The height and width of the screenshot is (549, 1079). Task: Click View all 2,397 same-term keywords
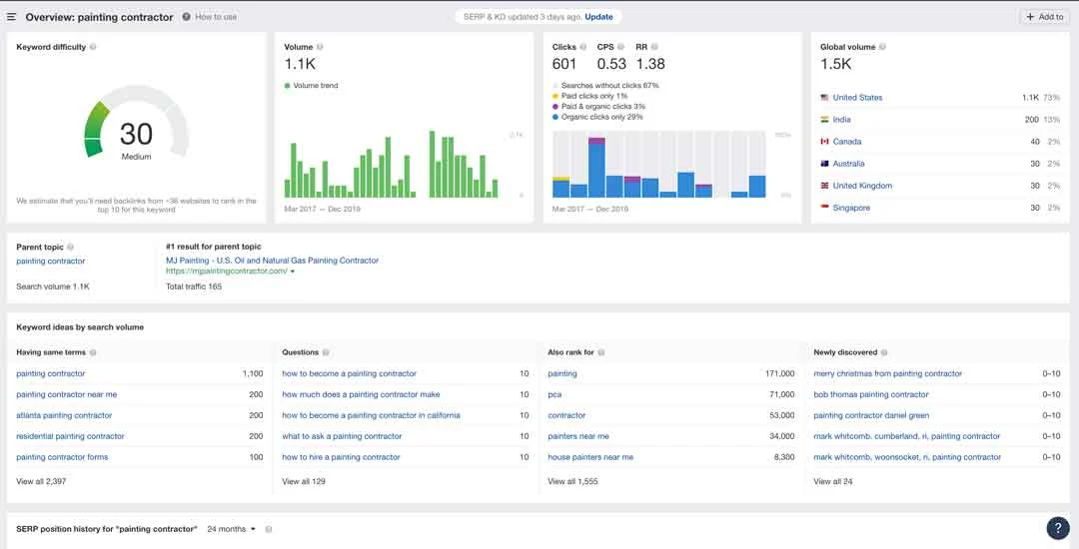[x=41, y=482]
